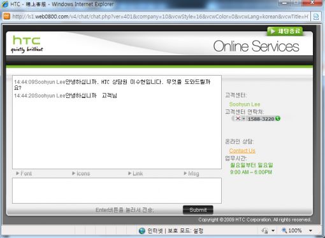Viewport: 325px width, 238px height.
Task: Expand the Msg option
Action: 191,174
